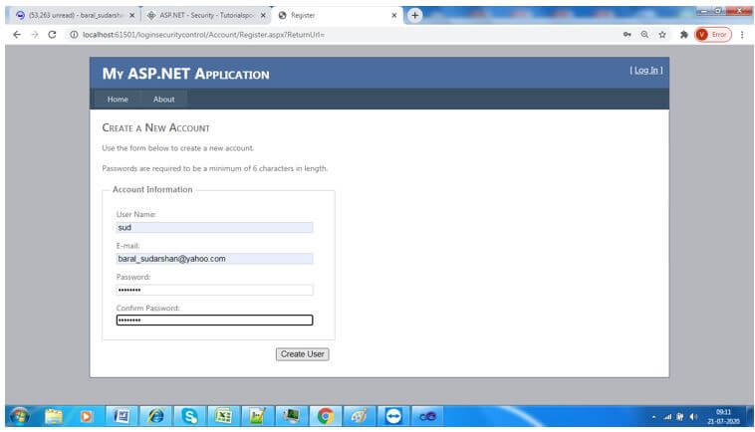Open the About menu item
Image resolution: width=755 pixels, height=432 pixels.
click(163, 100)
